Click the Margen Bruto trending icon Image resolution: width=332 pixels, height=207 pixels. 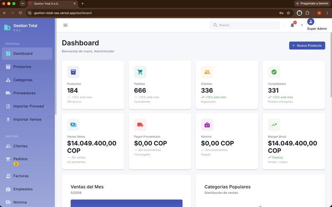274,125
